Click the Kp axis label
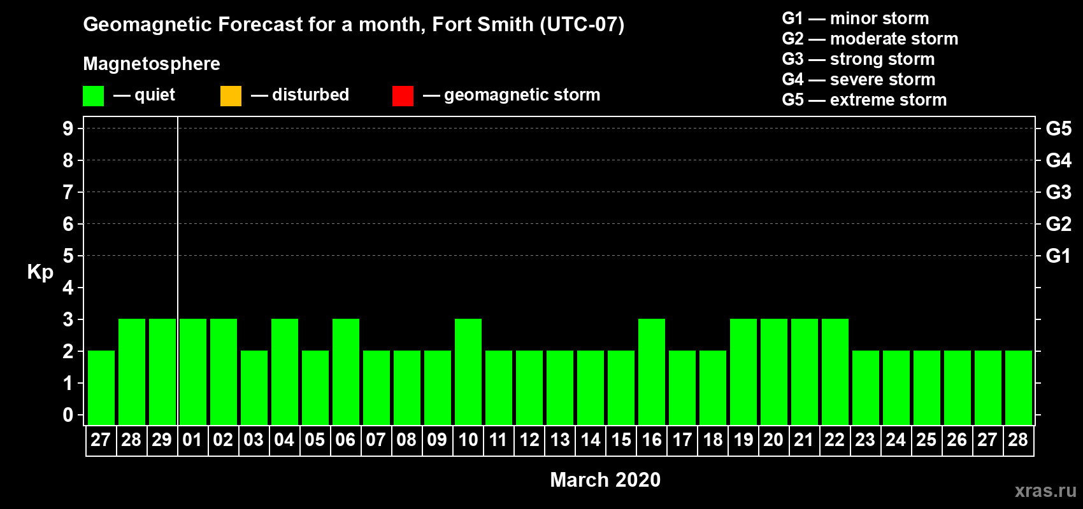 point(40,272)
